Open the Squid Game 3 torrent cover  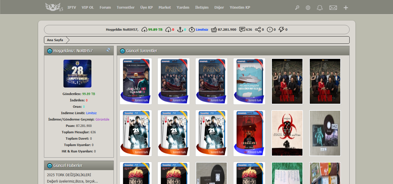(x=136, y=81)
